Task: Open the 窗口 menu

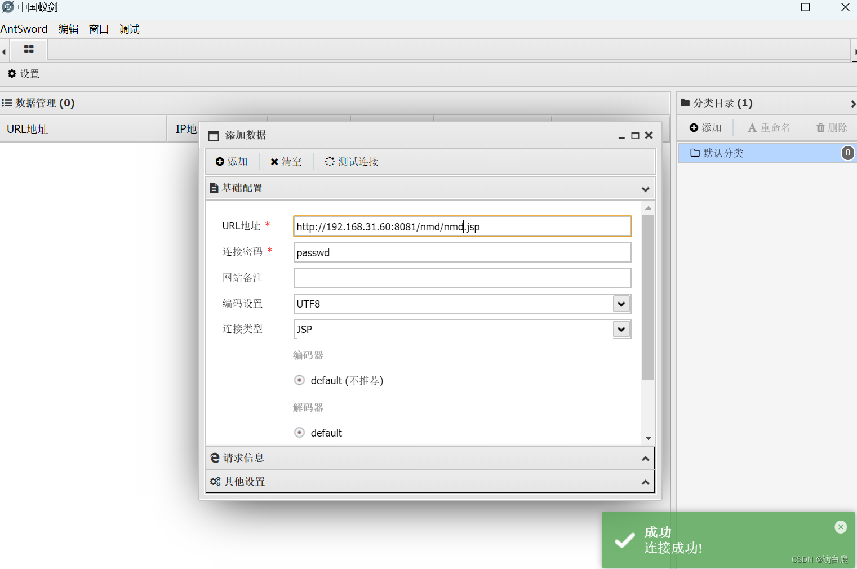Action: click(98, 29)
